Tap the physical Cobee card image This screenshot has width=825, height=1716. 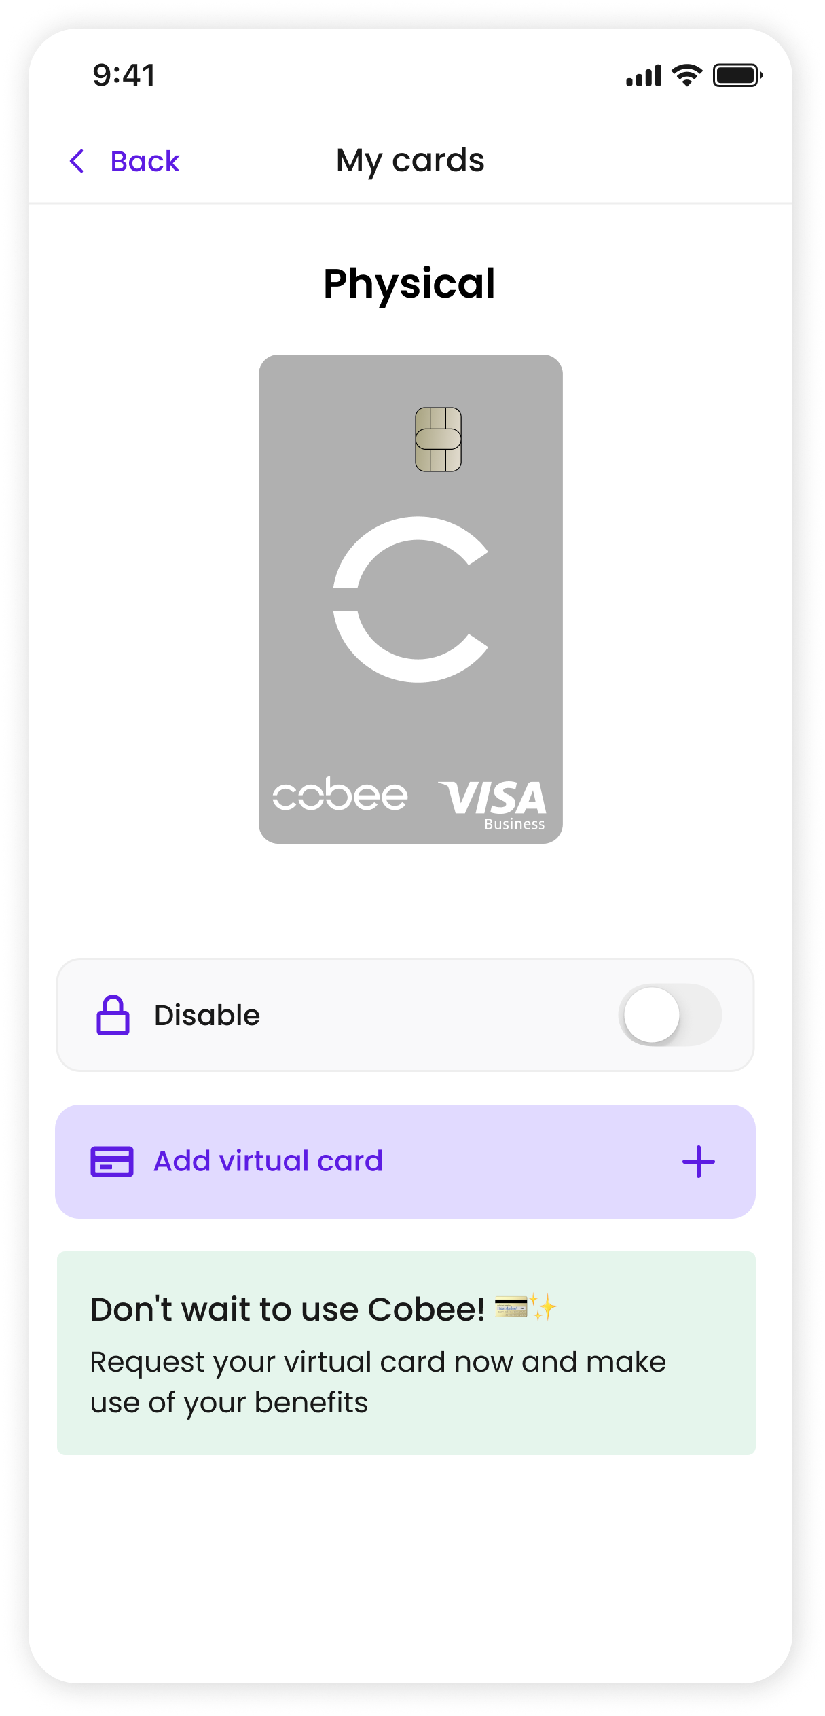point(411,599)
